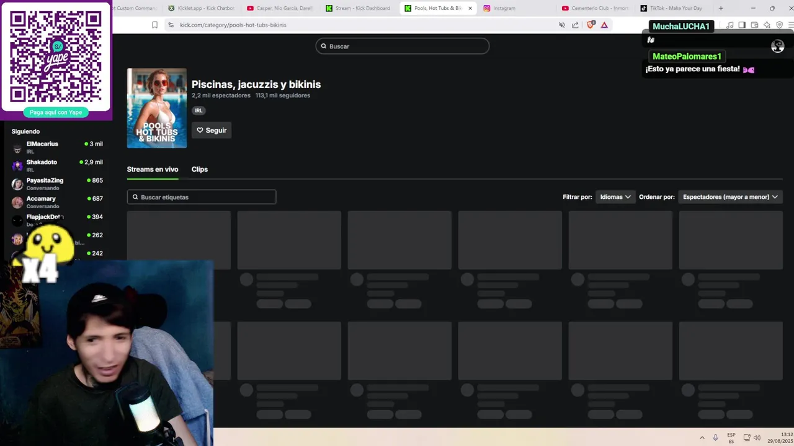The width and height of the screenshot is (794, 446).
Task: Click the magnifier icon in top Buscar box
Action: [324, 46]
